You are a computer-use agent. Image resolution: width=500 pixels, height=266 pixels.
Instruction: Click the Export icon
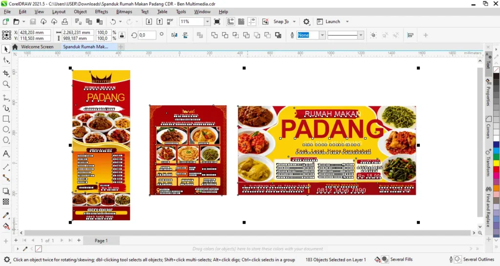[160, 21]
